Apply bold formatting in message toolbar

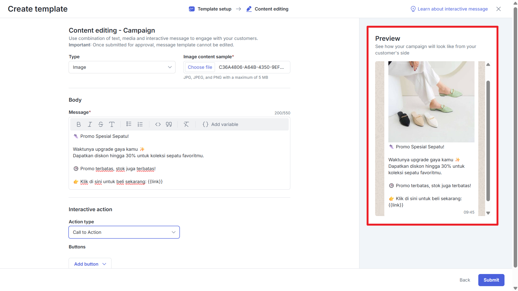79,124
